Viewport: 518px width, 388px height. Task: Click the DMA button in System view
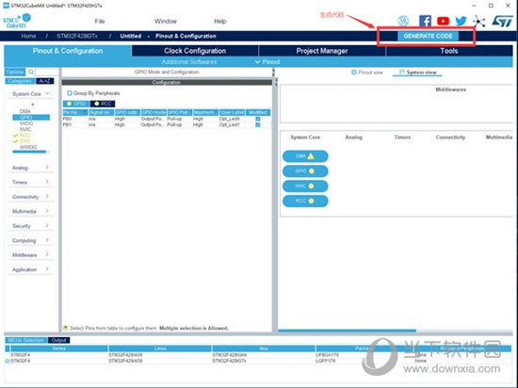coord(305,156)
